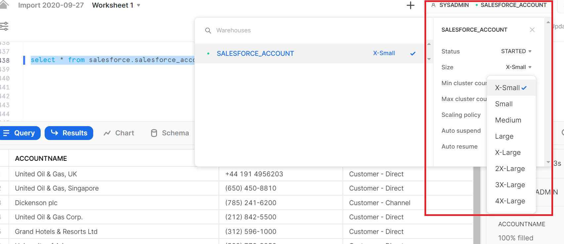Open the Size X-Small dropdown
The width and height of the screenshot is (564, 244).
coord(518,67)
